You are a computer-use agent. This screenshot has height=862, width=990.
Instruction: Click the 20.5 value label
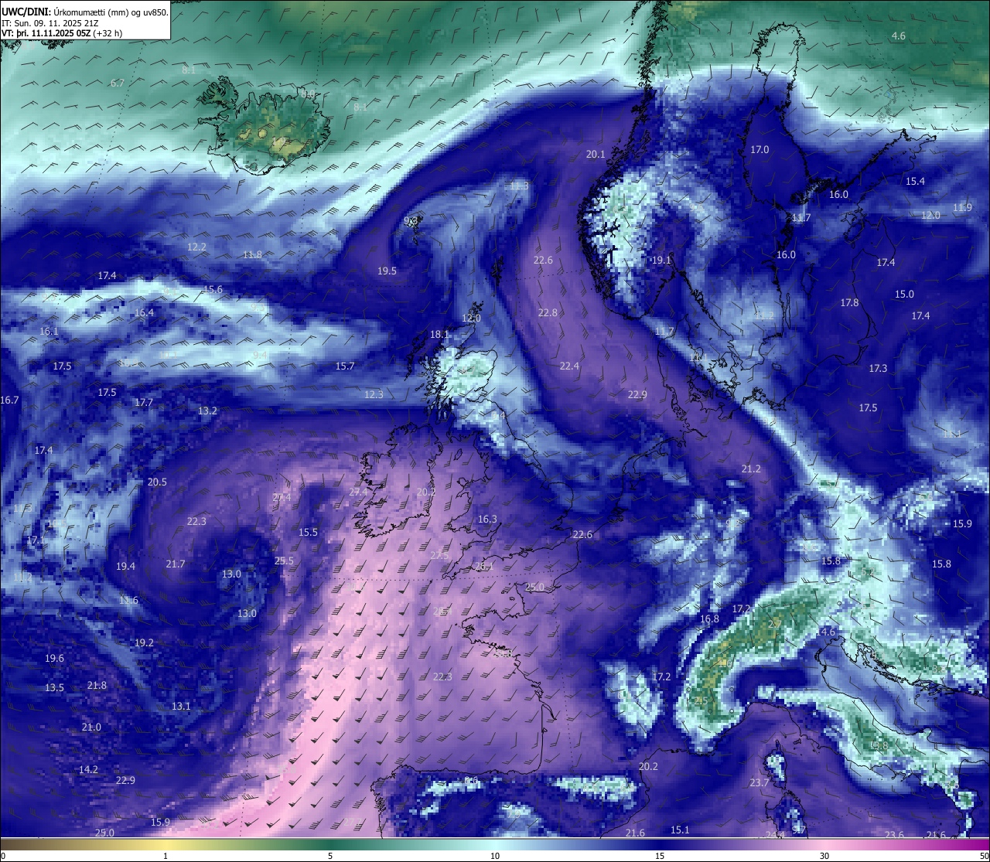[x=157, y=482]
